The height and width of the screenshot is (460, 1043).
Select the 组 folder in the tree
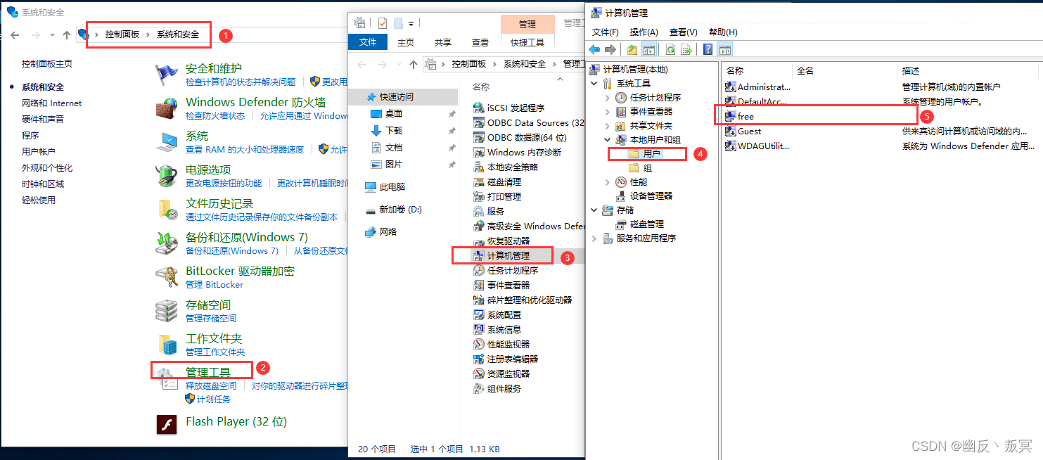(x=641, y=168)
